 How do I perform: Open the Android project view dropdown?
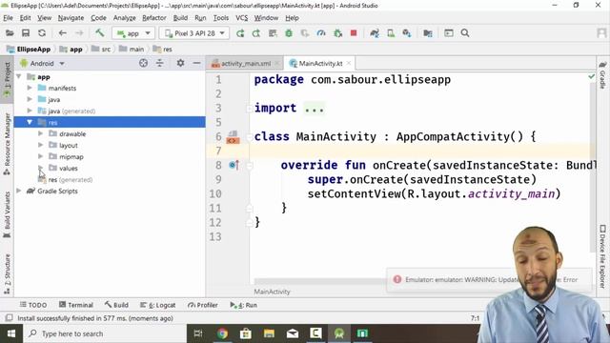(x=42, y=63)
